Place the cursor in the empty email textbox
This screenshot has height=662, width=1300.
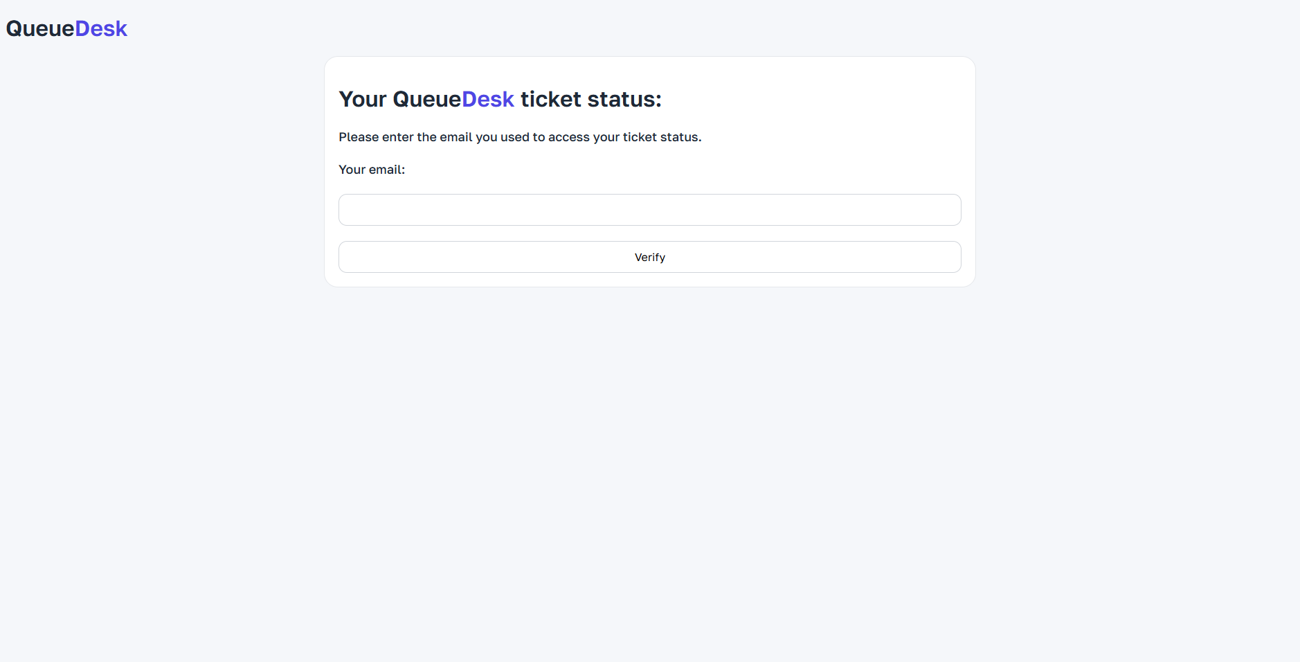(649, 210)
